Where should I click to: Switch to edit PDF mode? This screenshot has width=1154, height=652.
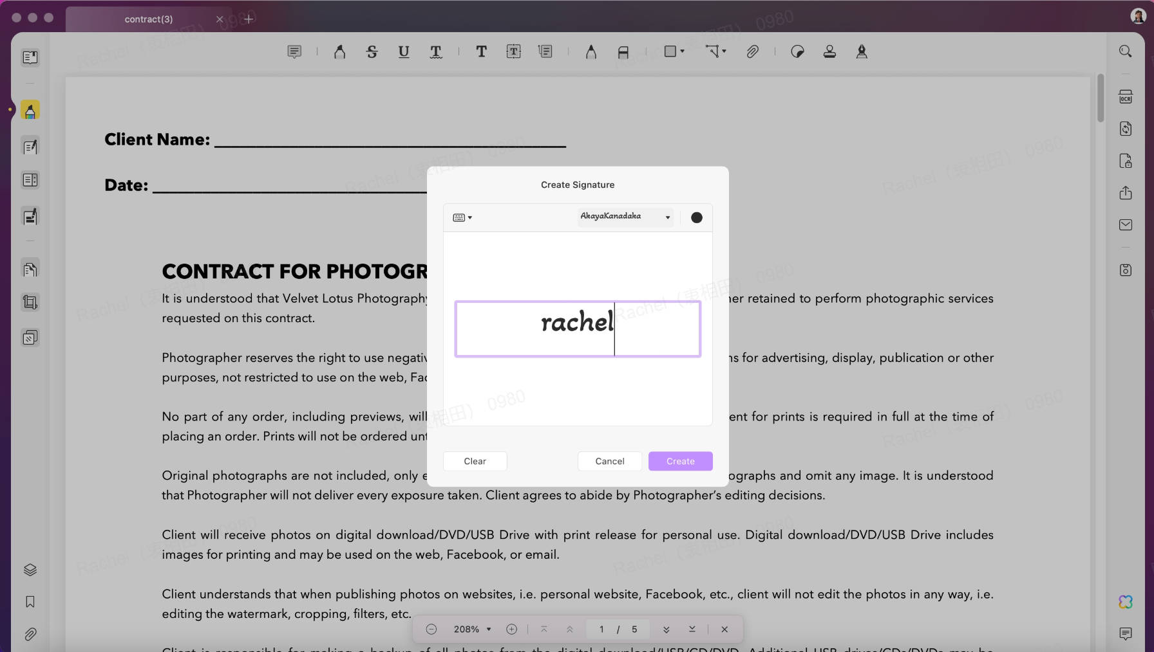click(30, 147)
